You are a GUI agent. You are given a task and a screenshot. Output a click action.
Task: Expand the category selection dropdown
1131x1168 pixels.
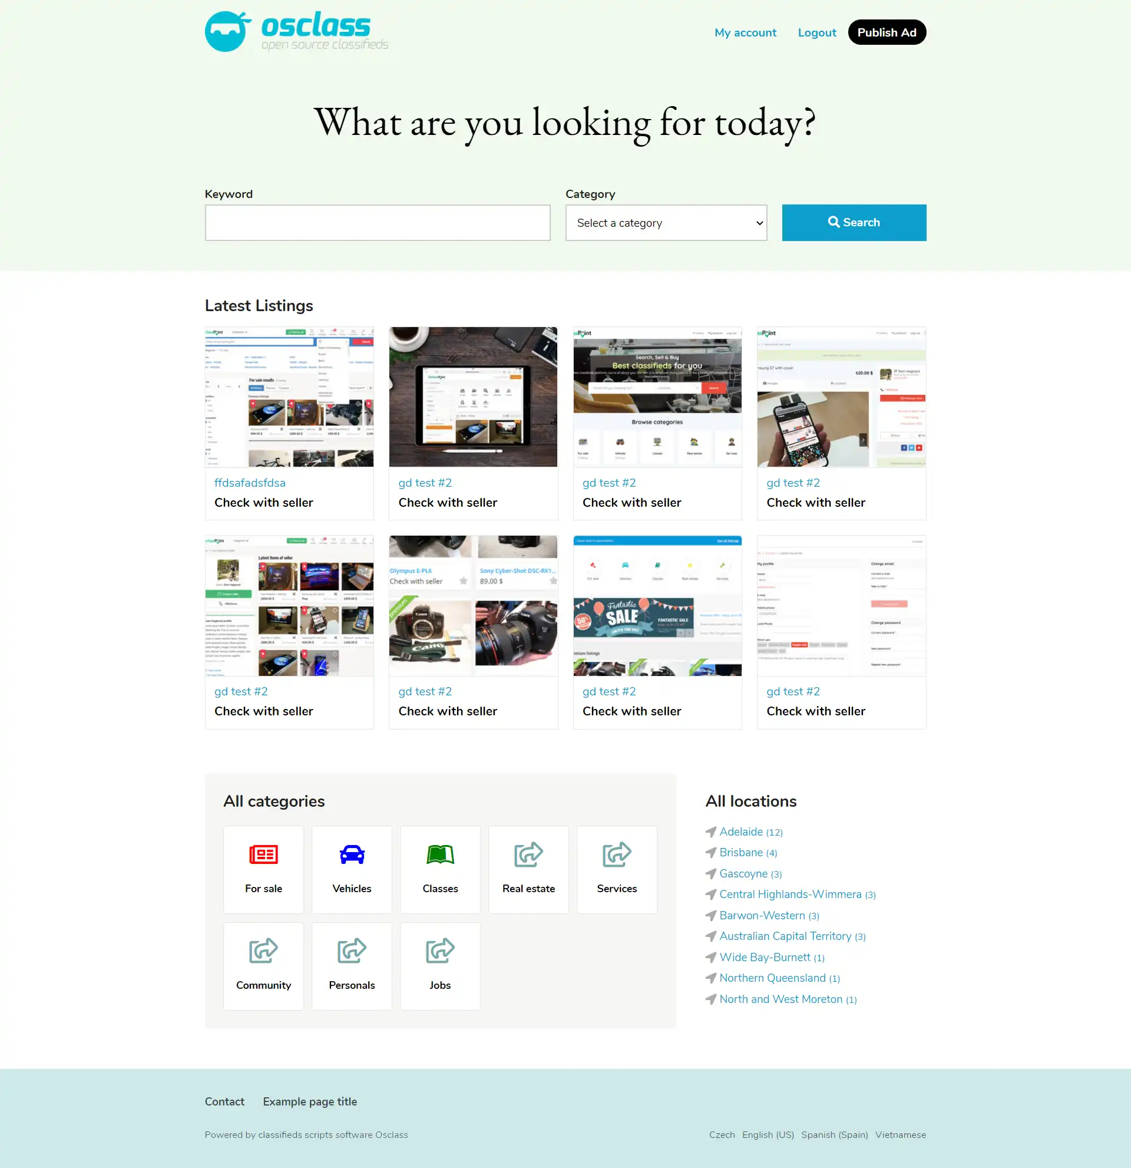[x=666, y=222]
